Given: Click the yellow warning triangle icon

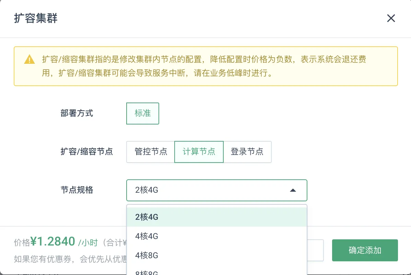Looking at the screenshot, I should coord(30,59).
